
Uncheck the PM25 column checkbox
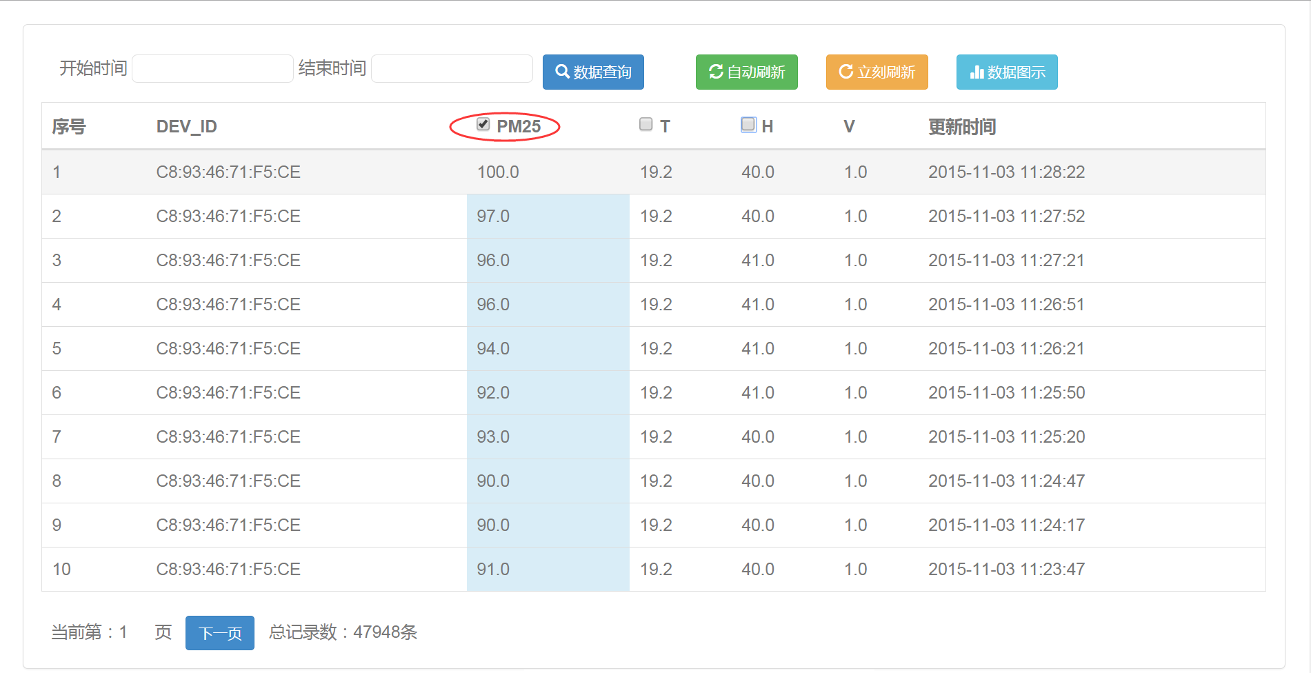click(483, 124)
